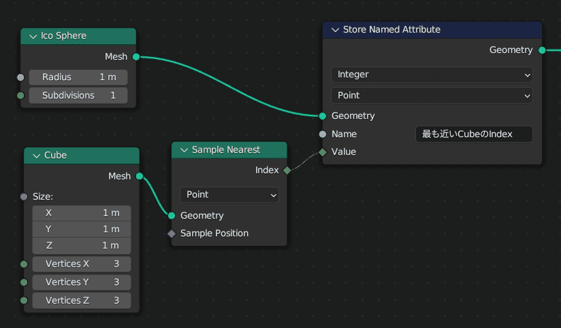561x328 pixels.
Task: Click the Cube Size X field
Action: point(82,213)
